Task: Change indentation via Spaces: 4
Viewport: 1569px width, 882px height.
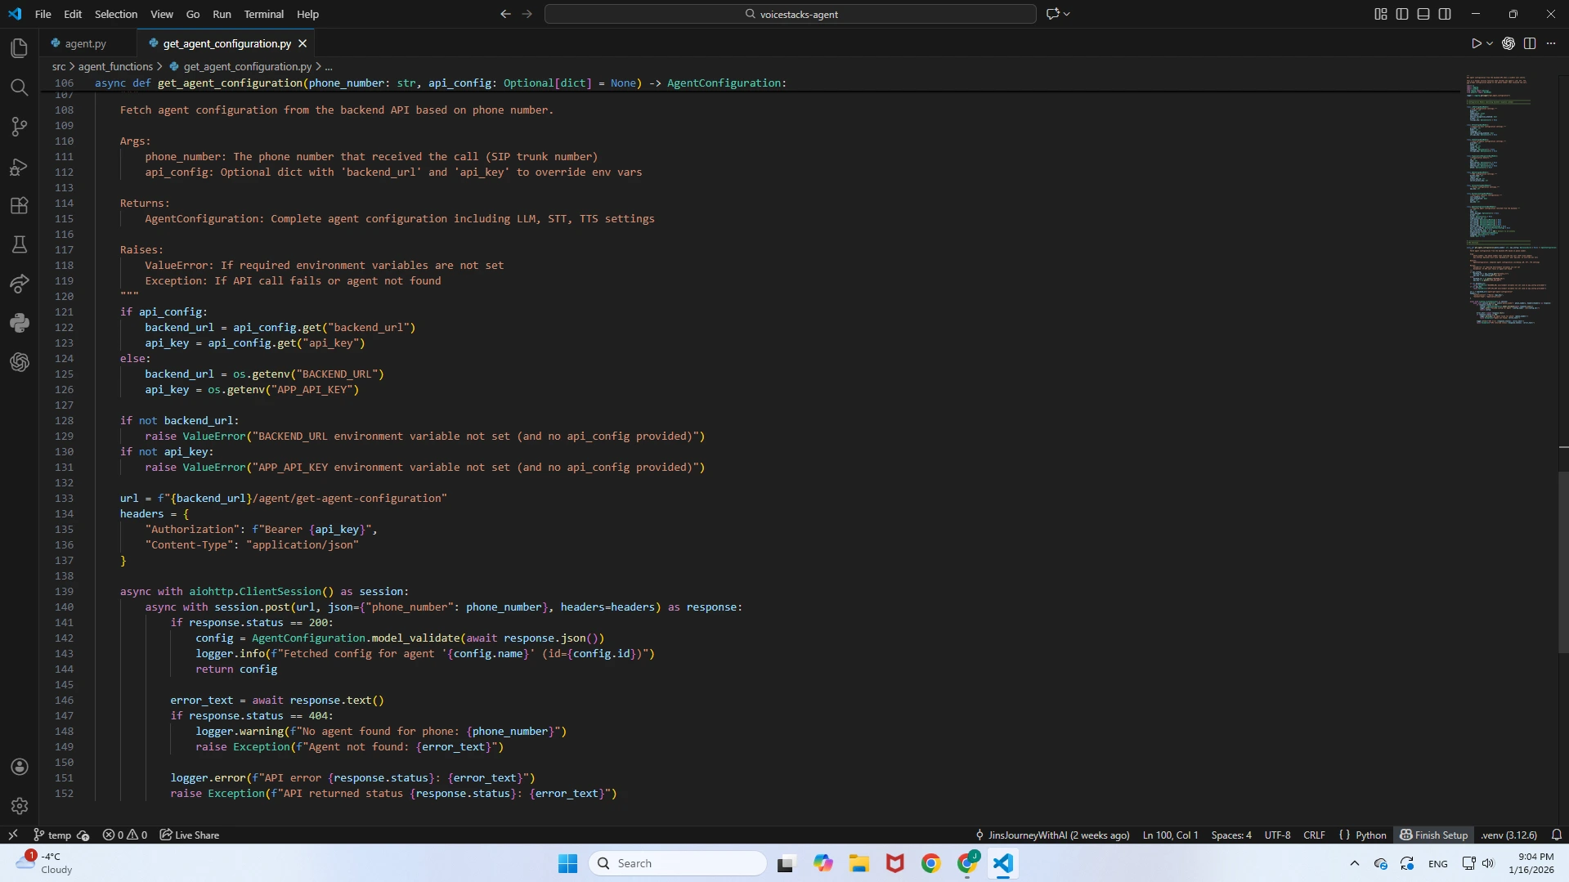Action: [x=1231, y=835]
